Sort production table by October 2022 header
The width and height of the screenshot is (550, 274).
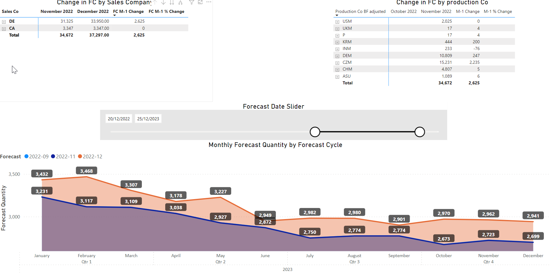404,12
